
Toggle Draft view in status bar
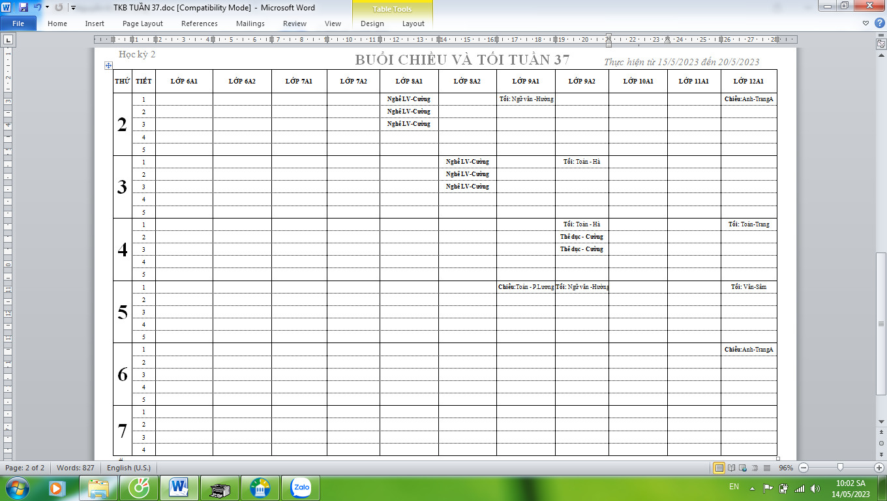pyautogui.click(x=766, y=468)
